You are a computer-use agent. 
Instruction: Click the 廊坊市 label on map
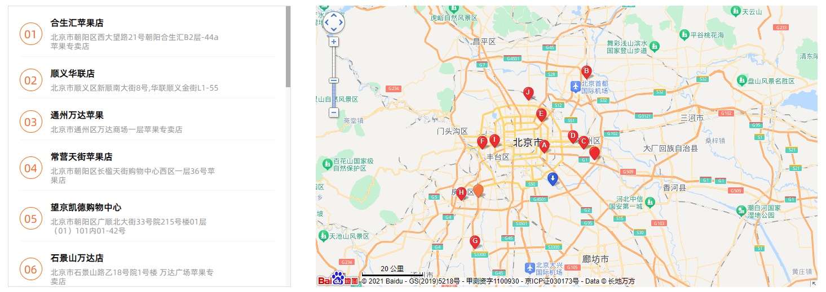click(595, 259)
